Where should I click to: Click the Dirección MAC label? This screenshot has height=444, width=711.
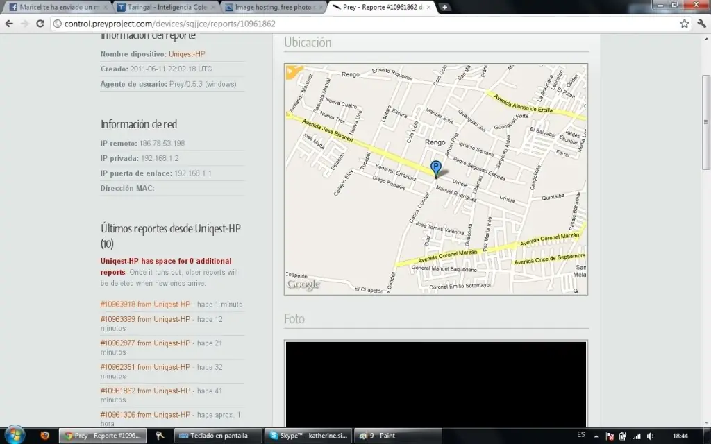click(x=128, y=188)
